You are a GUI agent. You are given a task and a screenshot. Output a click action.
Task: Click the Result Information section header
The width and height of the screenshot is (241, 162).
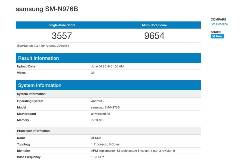click(108, 58)
